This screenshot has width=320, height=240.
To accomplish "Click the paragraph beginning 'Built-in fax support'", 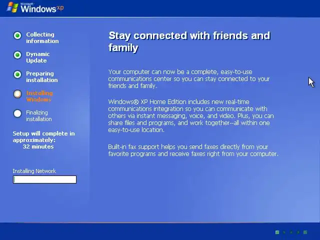I will (193, 150).
